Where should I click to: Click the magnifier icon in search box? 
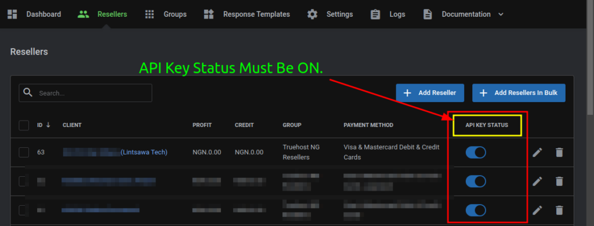pos(28,93)
